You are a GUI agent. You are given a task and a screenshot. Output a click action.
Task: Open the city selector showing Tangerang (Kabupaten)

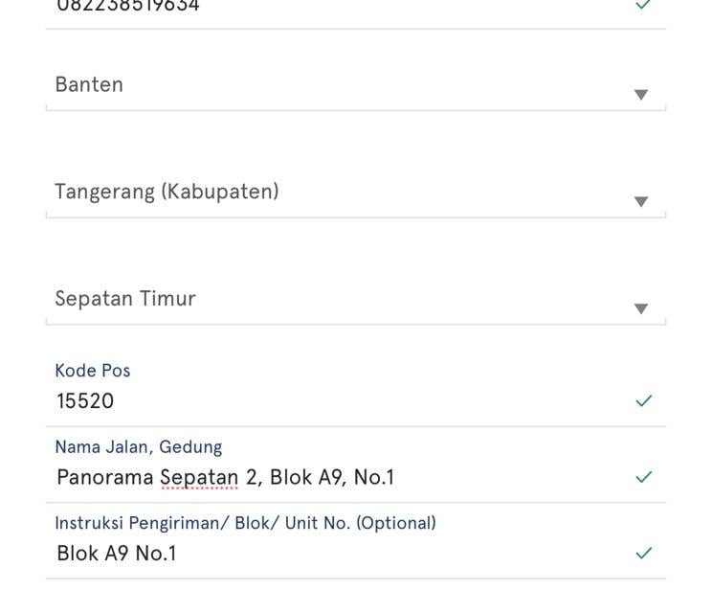[x=356, y=193]
